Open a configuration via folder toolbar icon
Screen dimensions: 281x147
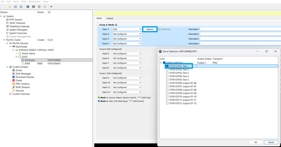(x=10, y=7)
